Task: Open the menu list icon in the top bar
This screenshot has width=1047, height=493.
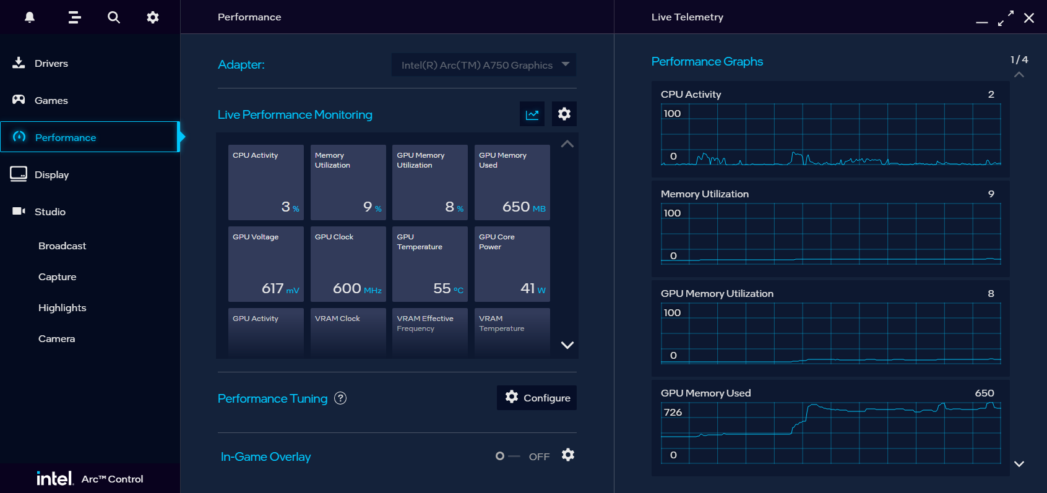Action: (75, 17)
